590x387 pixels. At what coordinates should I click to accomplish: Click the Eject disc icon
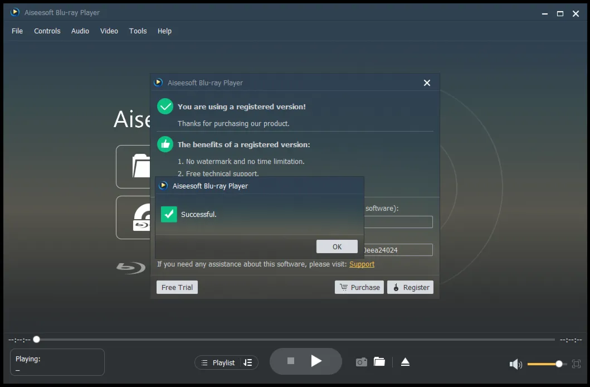tap(405, 362)
